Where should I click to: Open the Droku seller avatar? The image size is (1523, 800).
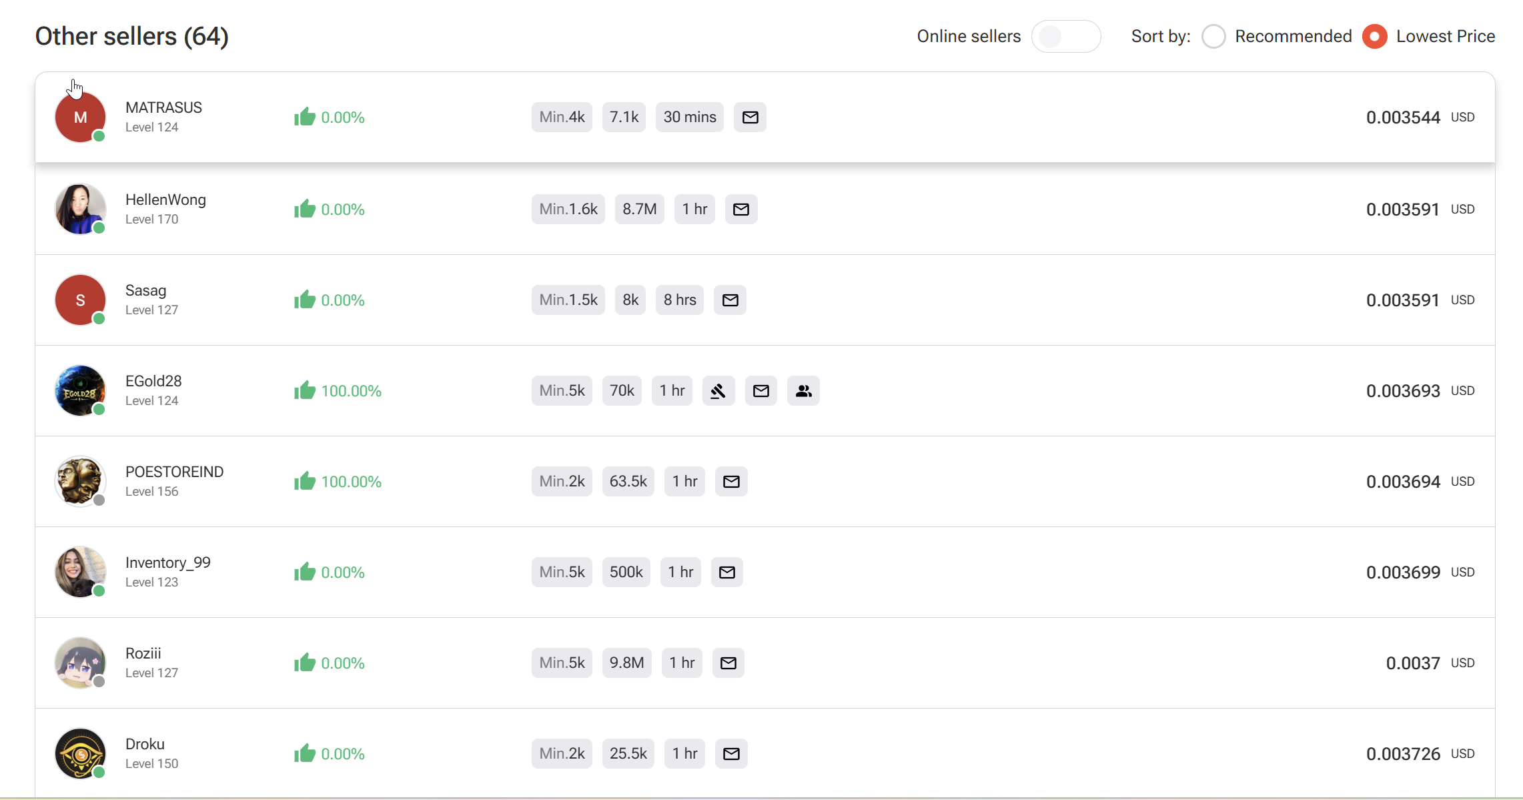[x=80, y=753]
